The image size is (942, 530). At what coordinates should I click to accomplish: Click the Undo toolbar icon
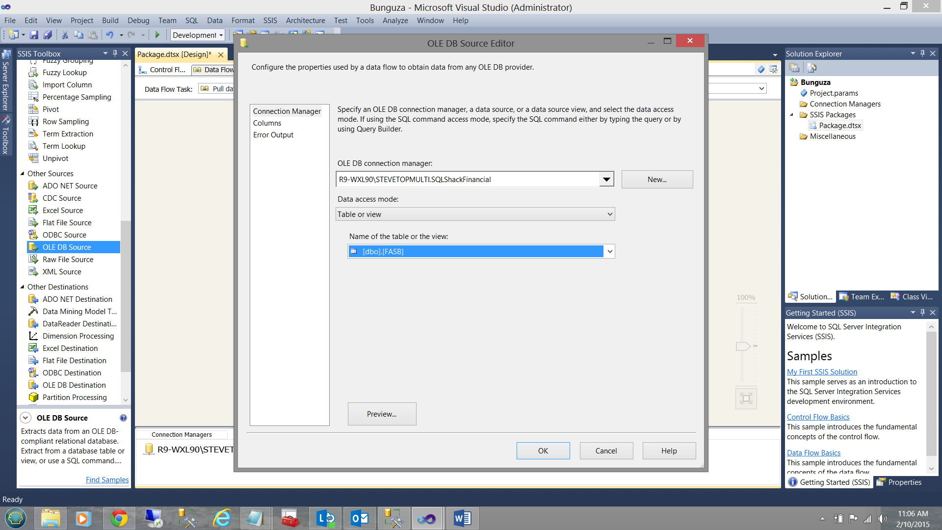(x=109, y=35)
